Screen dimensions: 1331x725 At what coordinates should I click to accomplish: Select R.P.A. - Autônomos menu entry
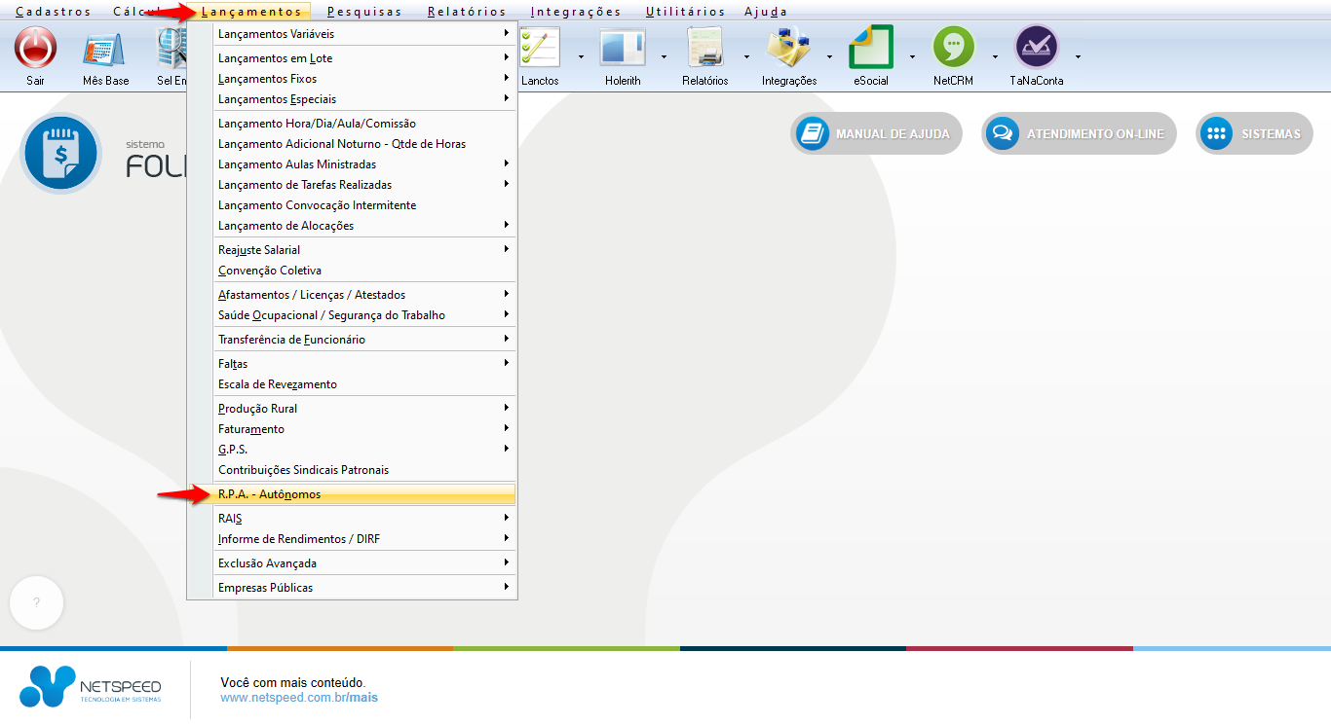362,494
